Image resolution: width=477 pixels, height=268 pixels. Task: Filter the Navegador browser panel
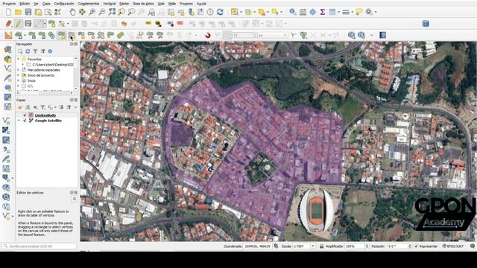click(x=35, y=51)
